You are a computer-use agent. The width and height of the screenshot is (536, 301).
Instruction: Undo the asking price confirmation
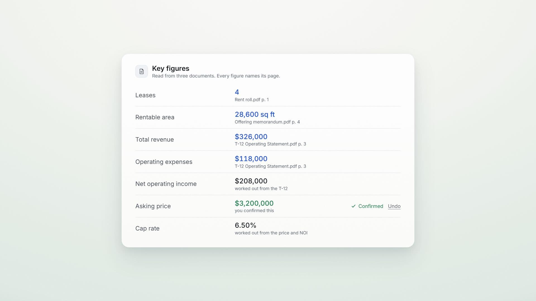(394, 206)
